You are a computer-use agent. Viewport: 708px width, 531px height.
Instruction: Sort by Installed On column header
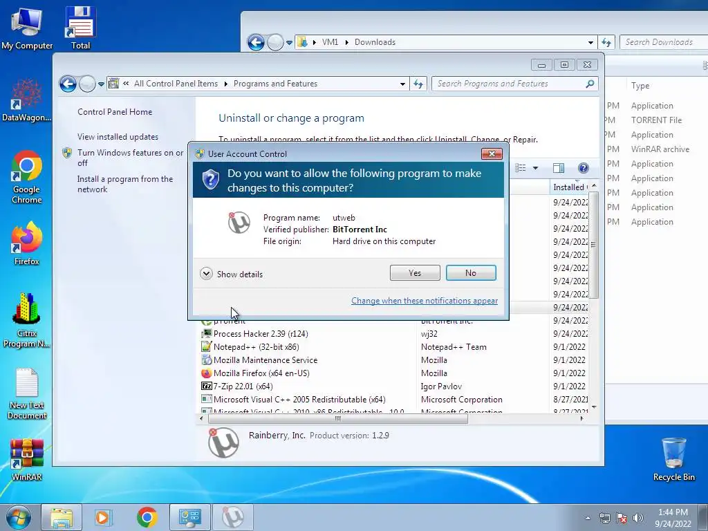[570, 187]
